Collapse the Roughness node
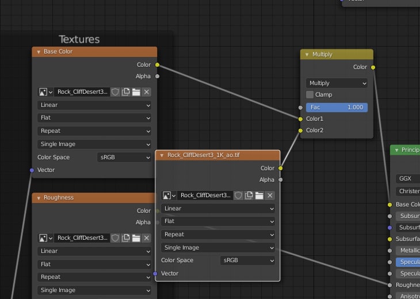Viewport: 420px width, 299px height. (x=39, y=198)
